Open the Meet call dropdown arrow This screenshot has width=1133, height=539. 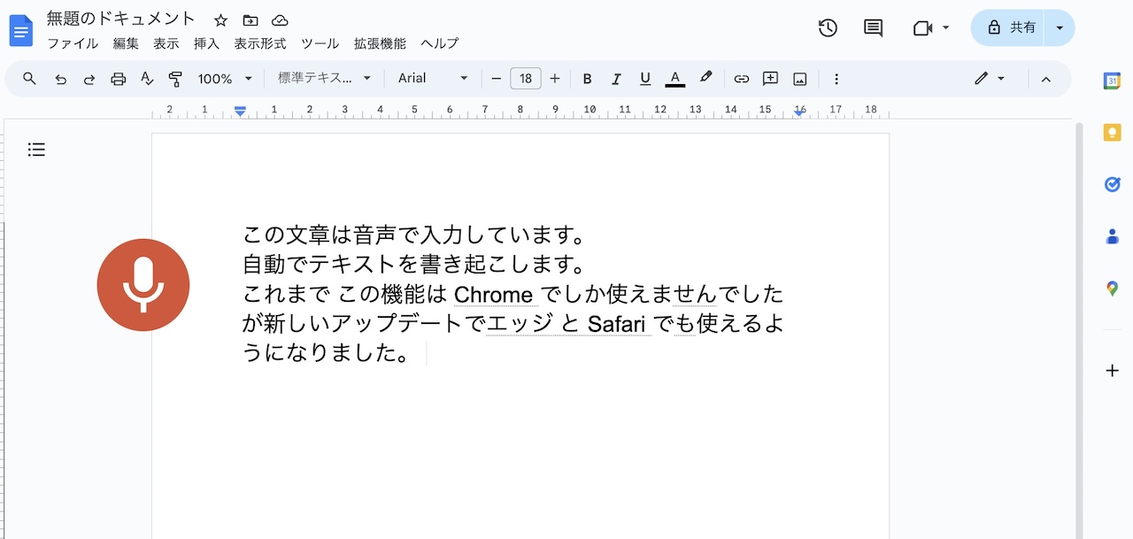point(945,28)
